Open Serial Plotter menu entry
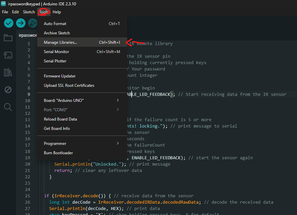The width and height of the screenshot is (297, 215). [x=82, y=61]
